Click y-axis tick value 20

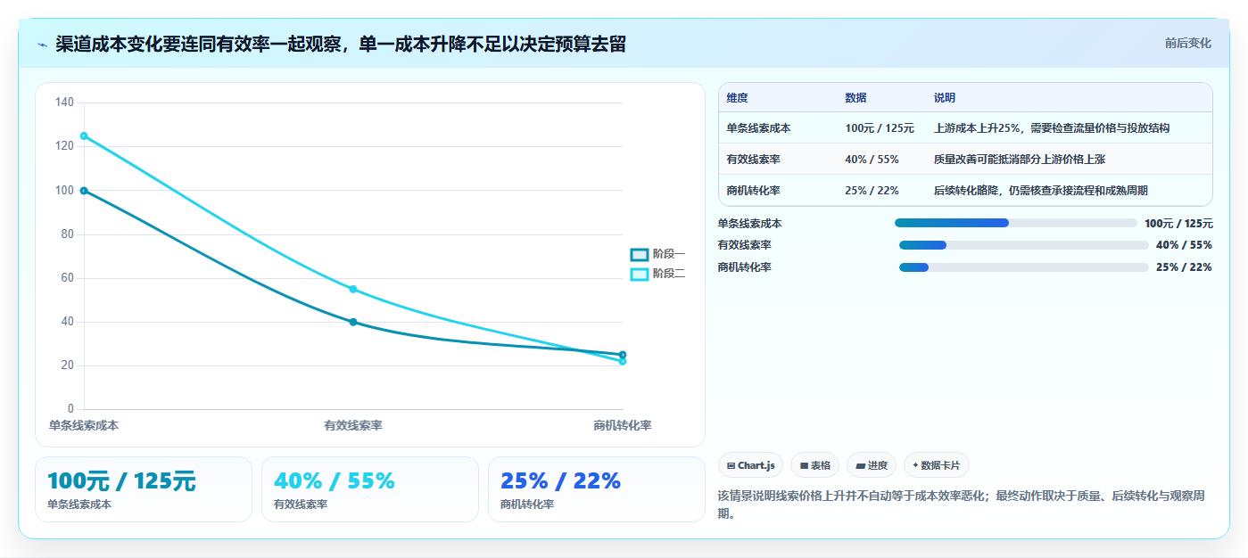(68, 365)
